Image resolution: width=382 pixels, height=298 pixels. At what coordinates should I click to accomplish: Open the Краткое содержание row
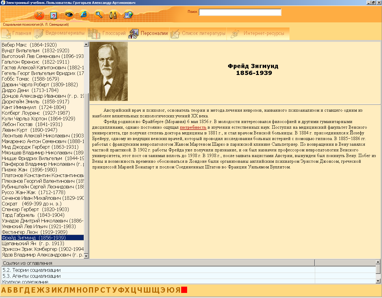click(158, 281)
